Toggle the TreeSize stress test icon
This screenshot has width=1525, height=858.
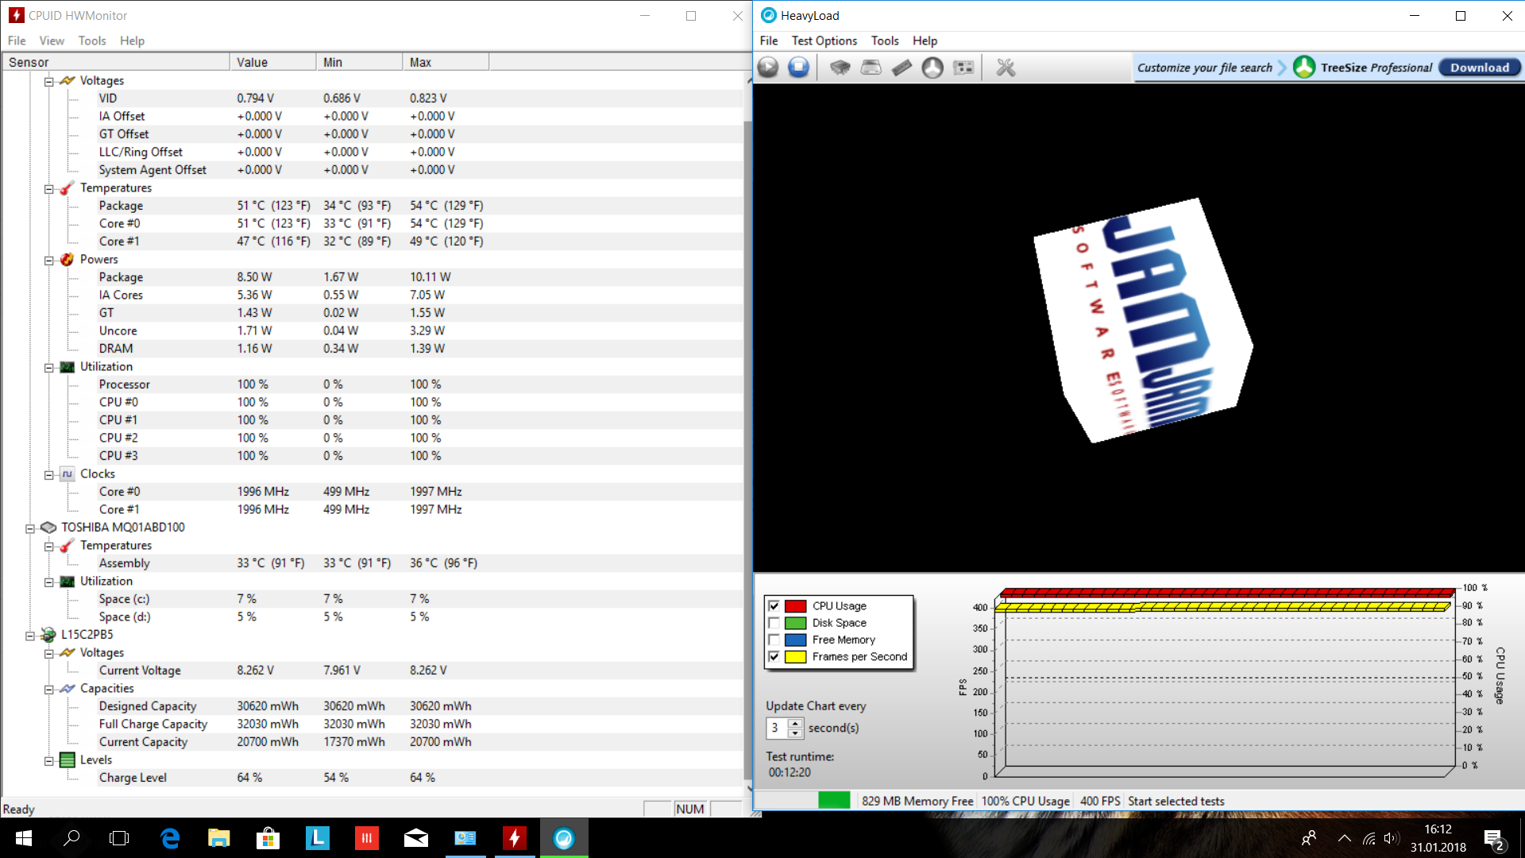pos(932,68)
